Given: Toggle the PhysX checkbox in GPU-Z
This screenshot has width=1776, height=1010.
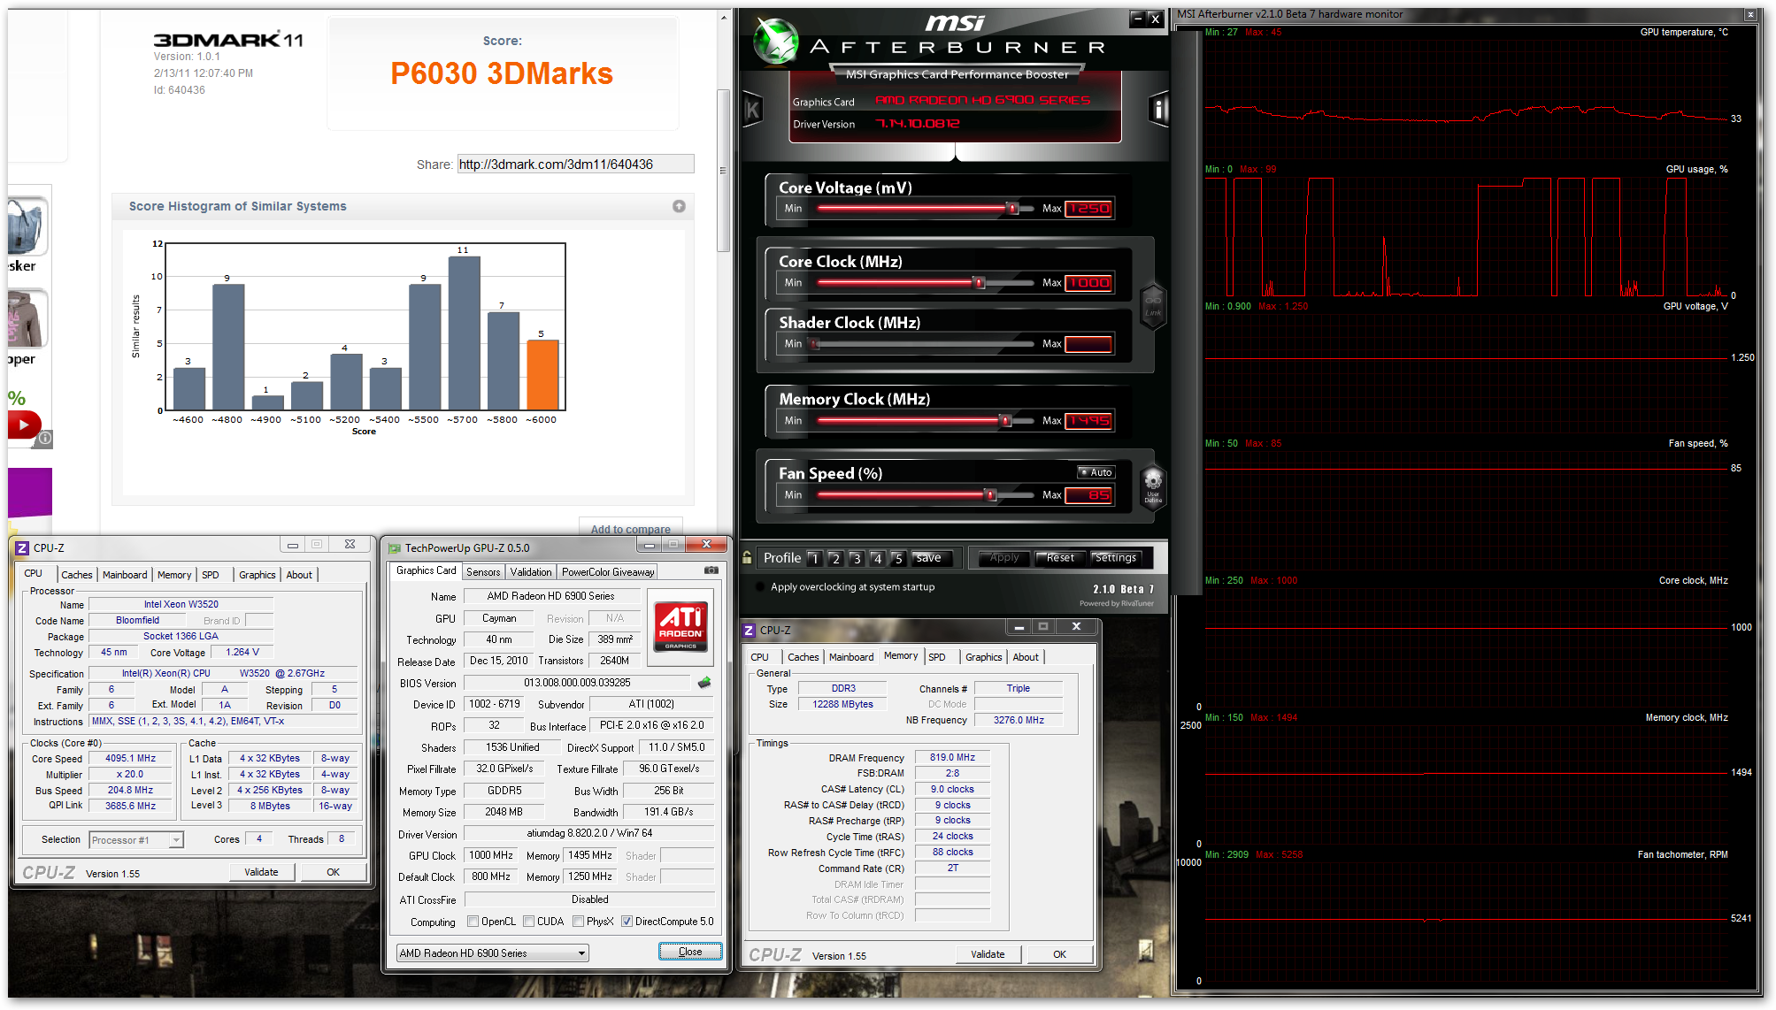Looking at the screenshot, I should 578,922.
